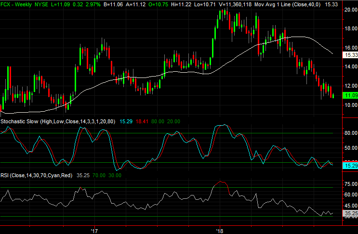Click the 75.00 RSI axis label
The height and width of the screenshot is (234, 358).
tap(351, 184)
